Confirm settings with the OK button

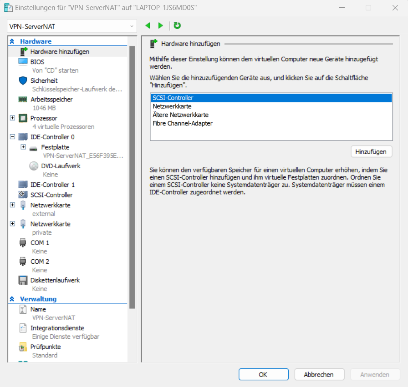click(263, 375)
